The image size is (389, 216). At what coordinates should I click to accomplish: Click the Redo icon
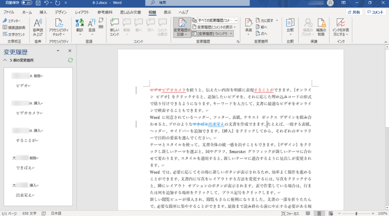click(58, 3)
